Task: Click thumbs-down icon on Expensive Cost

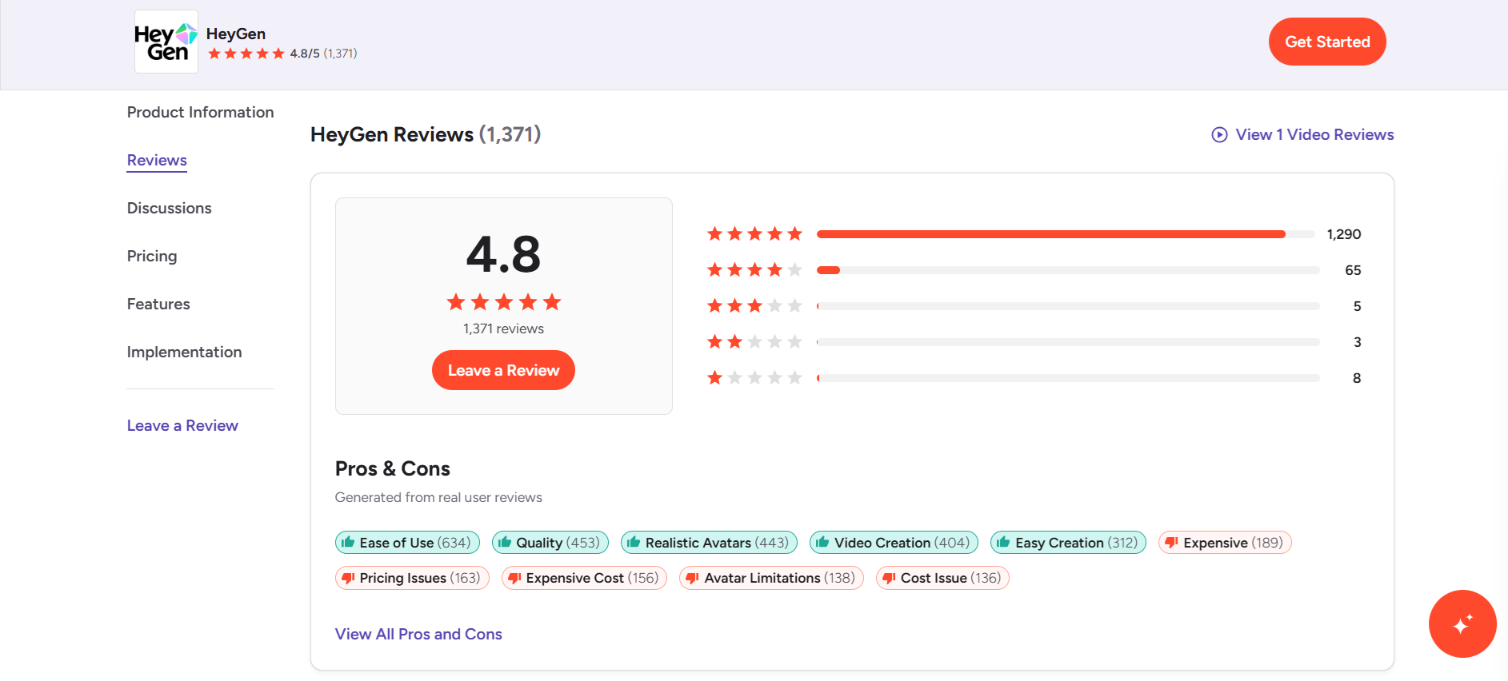Action: (514, 578)
